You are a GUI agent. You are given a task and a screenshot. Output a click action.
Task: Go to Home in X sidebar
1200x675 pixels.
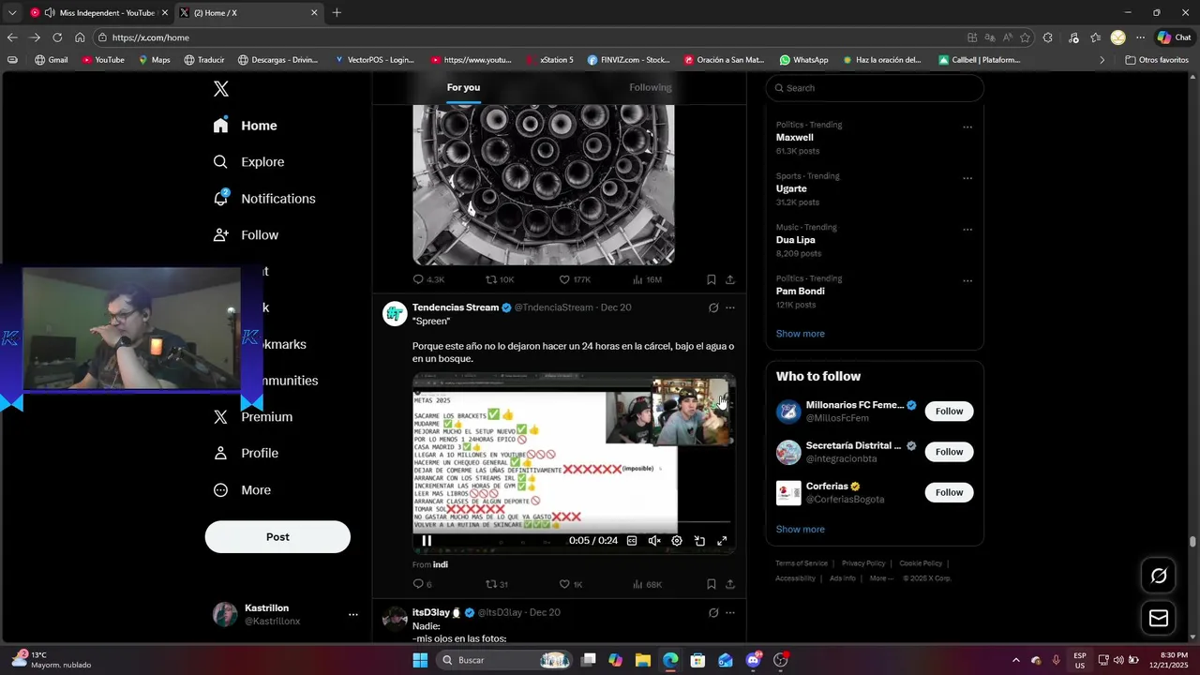tap(245, 126)
